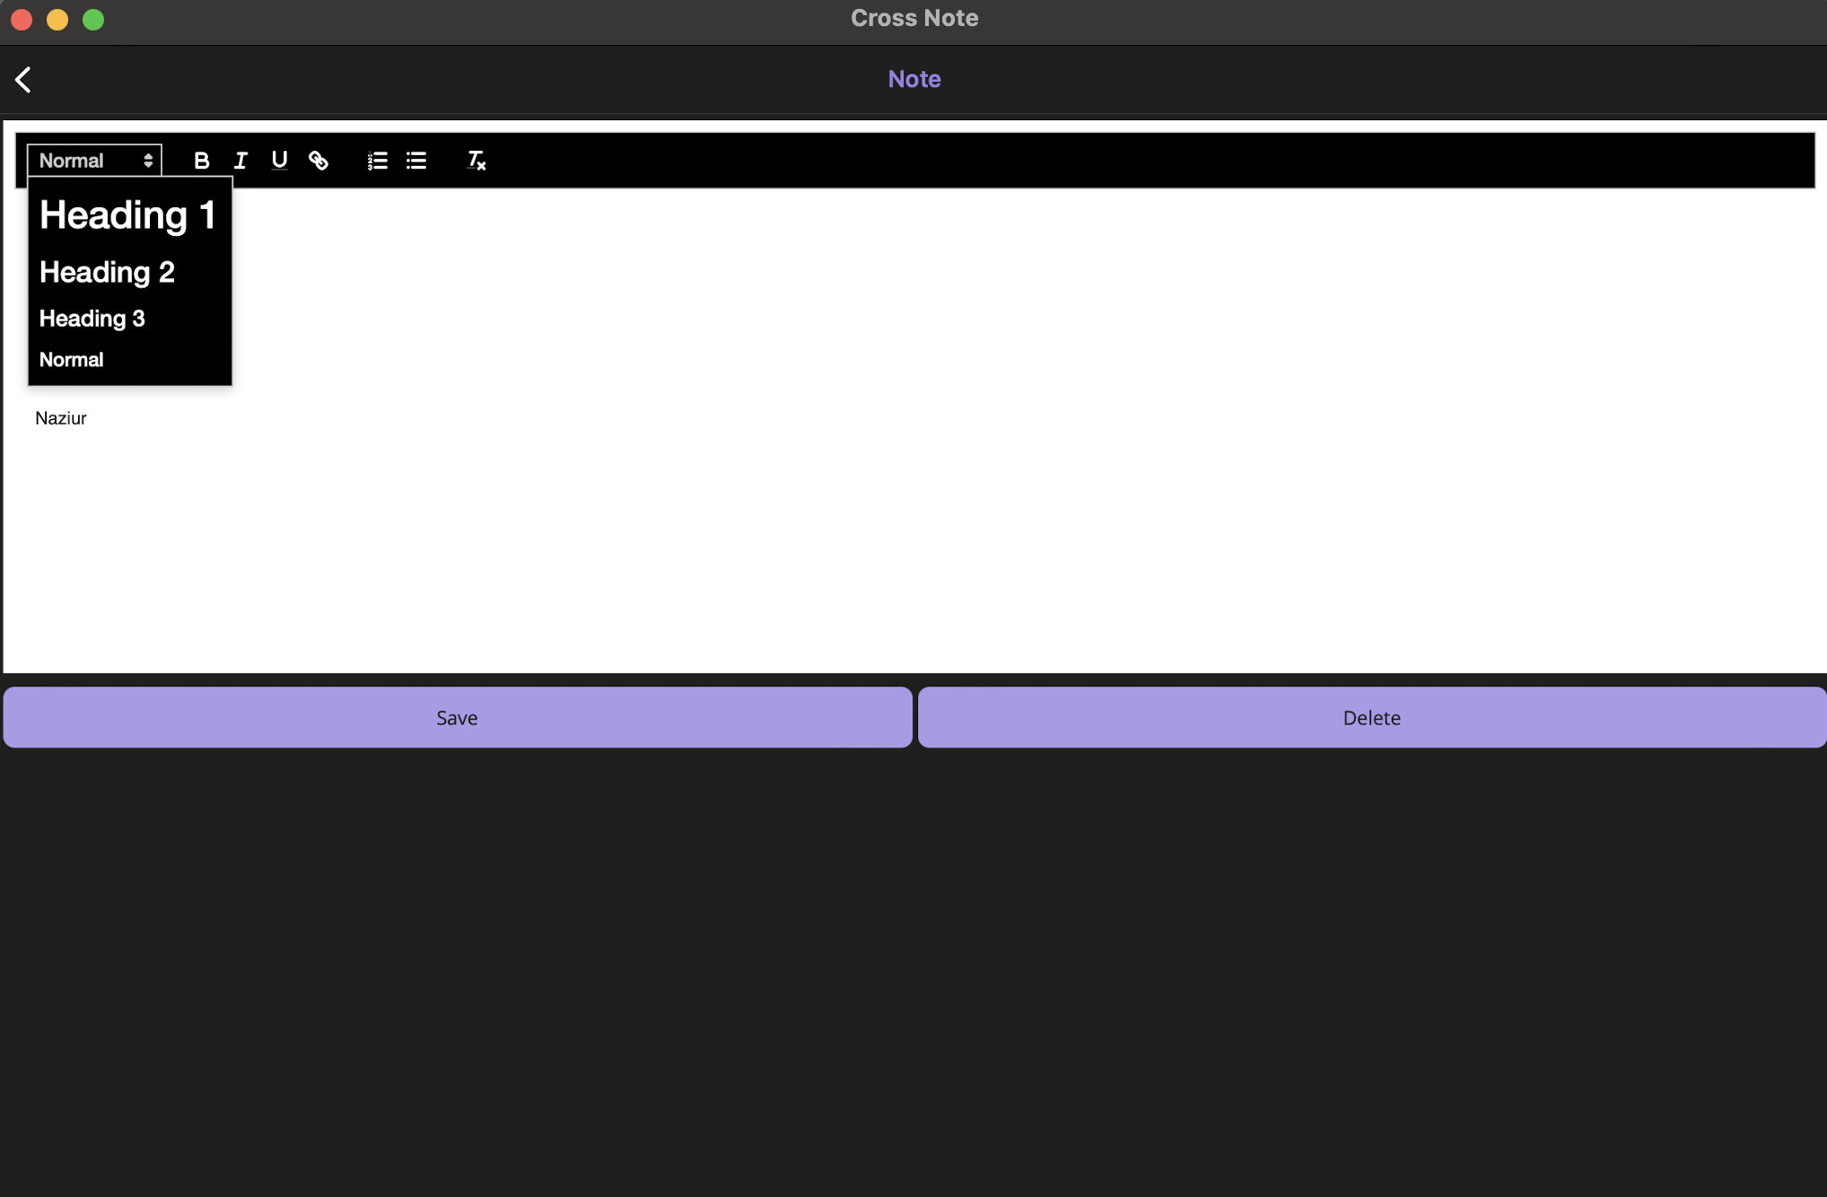Click the Note page title
Image resolution: width=1827 pixels, height=1197 pixels.
click(913, 79)
